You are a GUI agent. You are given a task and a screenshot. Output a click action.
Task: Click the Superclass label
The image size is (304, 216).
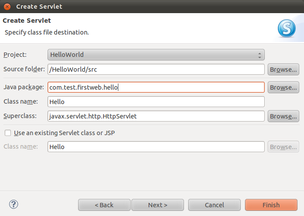[20, 116]
